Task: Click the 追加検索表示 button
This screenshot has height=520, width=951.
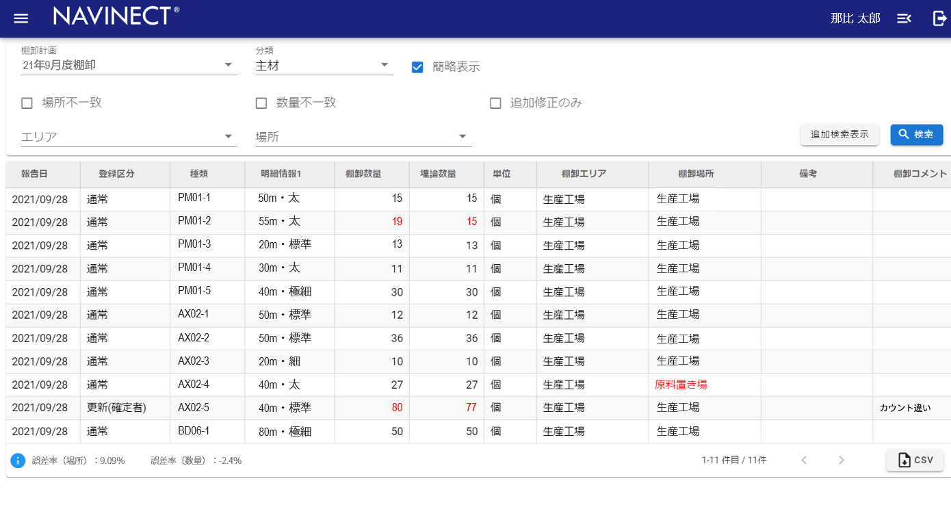Action: point(839,135)
